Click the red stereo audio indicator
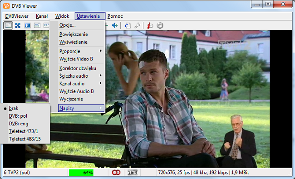The height and width of the screenshot is (179, 295). point(116,172)
